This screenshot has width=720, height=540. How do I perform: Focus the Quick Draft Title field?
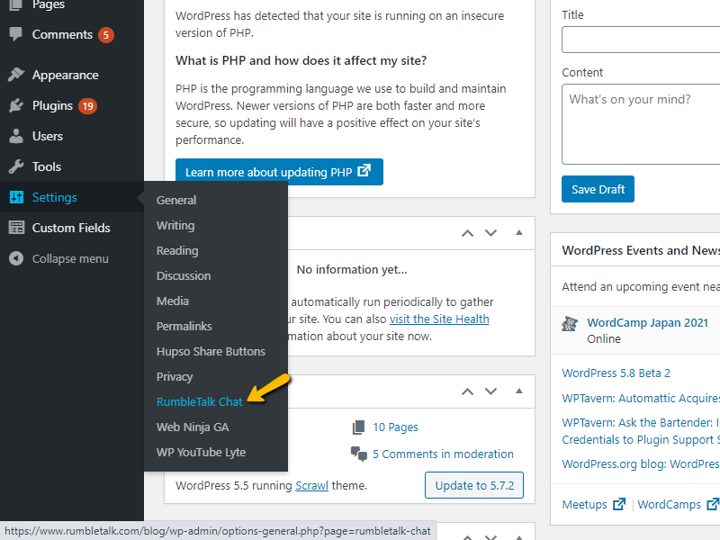[x=641, y=40]
